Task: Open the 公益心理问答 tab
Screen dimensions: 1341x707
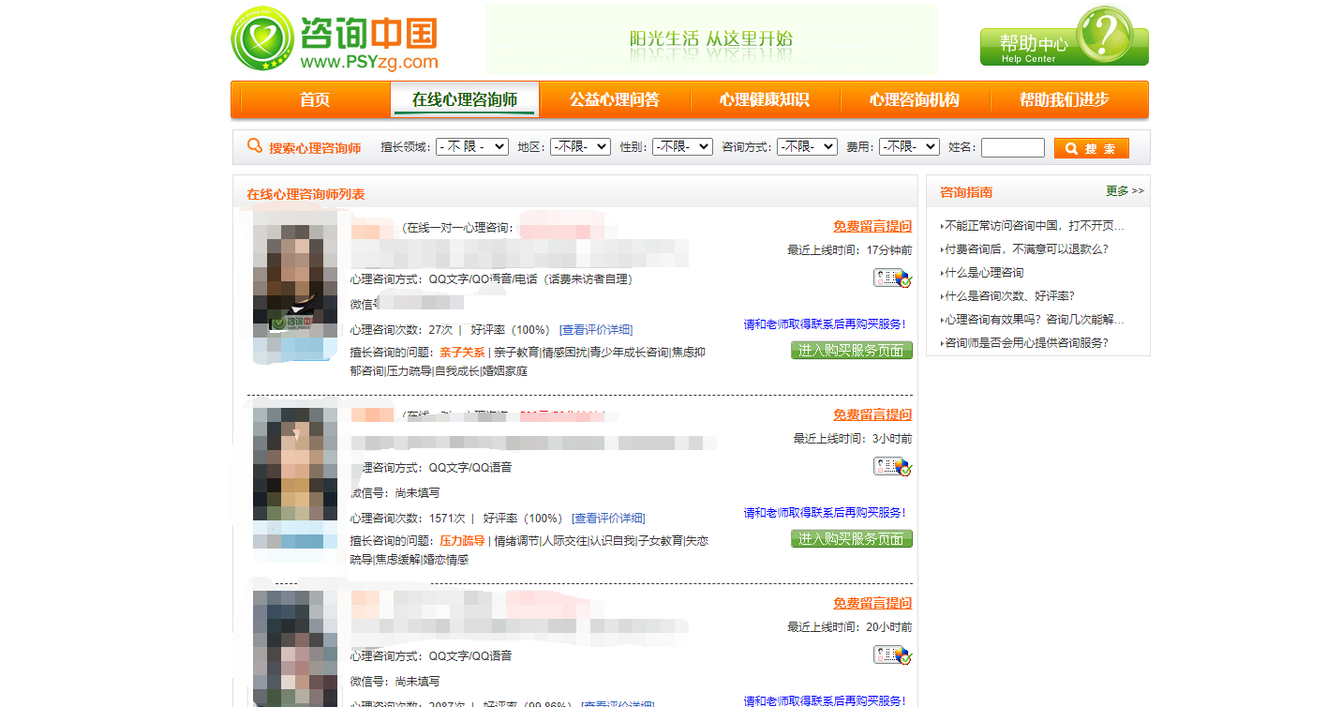Action: (615, 99)
